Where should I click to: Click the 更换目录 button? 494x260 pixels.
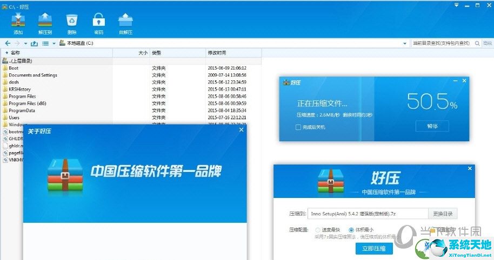point(443,214)
